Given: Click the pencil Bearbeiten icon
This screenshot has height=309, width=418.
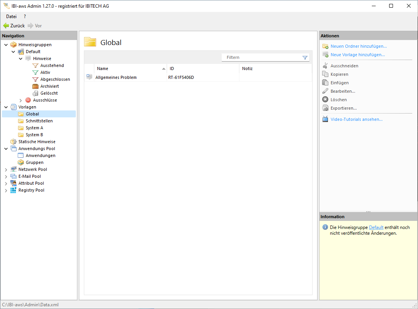Looking at the screenshot, I should (x=325, y=91).
